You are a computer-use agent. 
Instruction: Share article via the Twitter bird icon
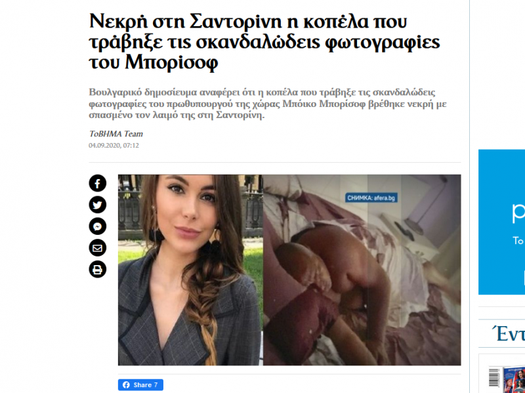[x=97, y=205]
